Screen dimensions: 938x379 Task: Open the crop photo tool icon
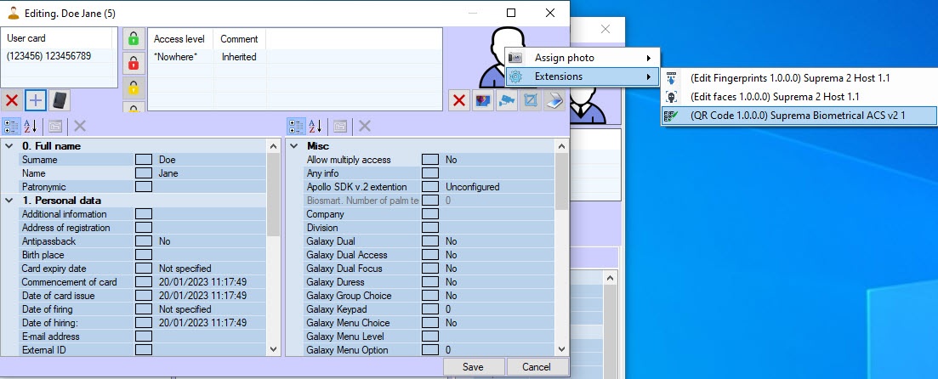pos(531,100)
